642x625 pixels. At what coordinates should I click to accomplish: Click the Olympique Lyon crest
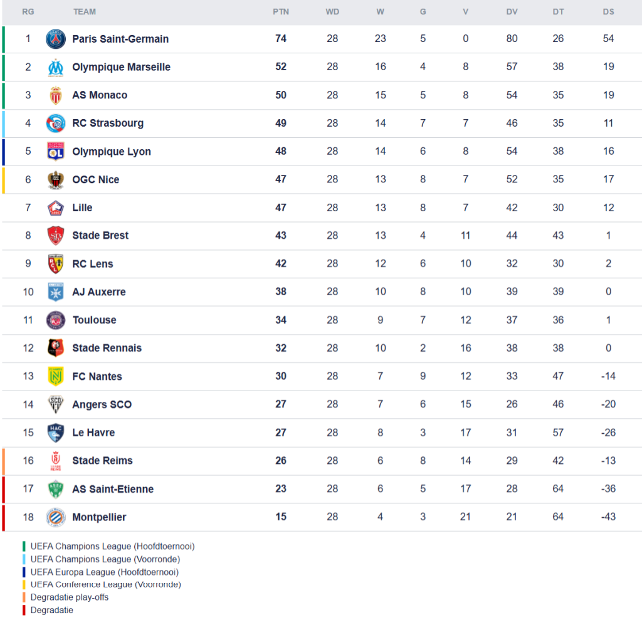[56, 151]
